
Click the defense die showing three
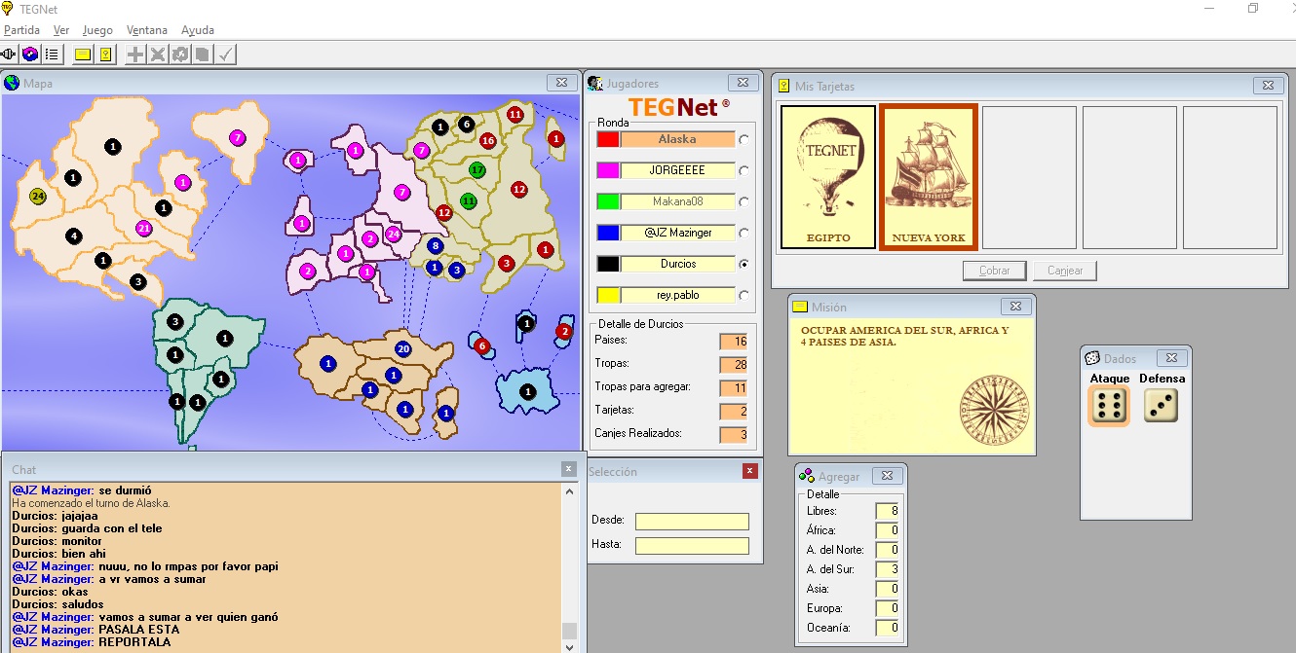pos(1161,406)
